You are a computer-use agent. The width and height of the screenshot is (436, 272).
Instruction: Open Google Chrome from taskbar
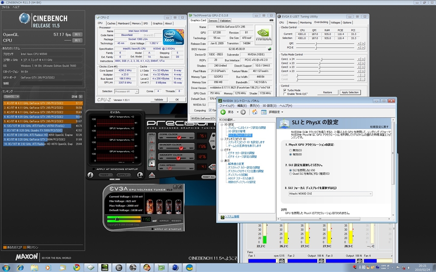(77, 268)
